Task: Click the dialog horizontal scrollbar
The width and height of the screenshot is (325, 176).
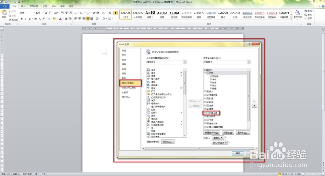Action: point(200,149)
